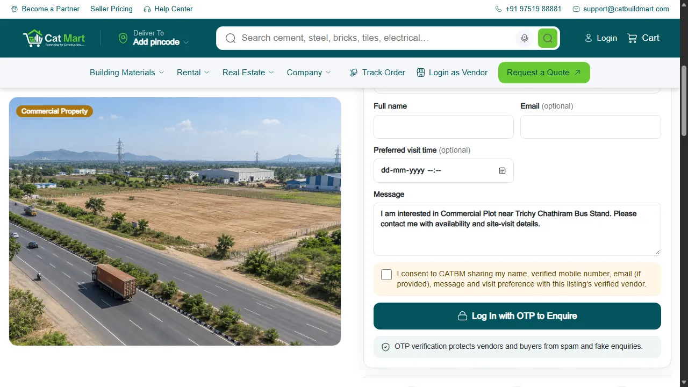Image resolution: width=688 pixels, height=387 pixels.
Task: Go to Login as Vendor
Action: point(452,73)
